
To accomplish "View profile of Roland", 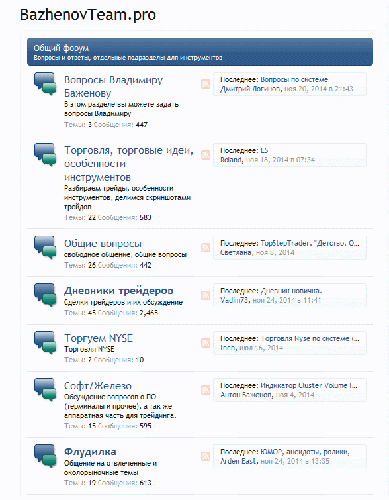I will [x=231, y=160].
